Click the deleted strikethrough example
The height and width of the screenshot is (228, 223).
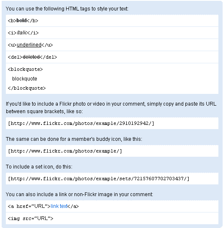click(x=32, y=57)
